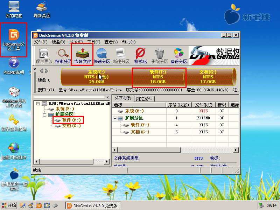This screenshot has width=280, height=210.
Task: Select 软件(F:) in the left tree
Action: point(68,120)
